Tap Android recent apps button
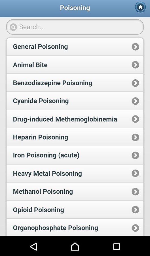Image resolution: width=150 pixels, height=256 pixels. pos(117,247)
